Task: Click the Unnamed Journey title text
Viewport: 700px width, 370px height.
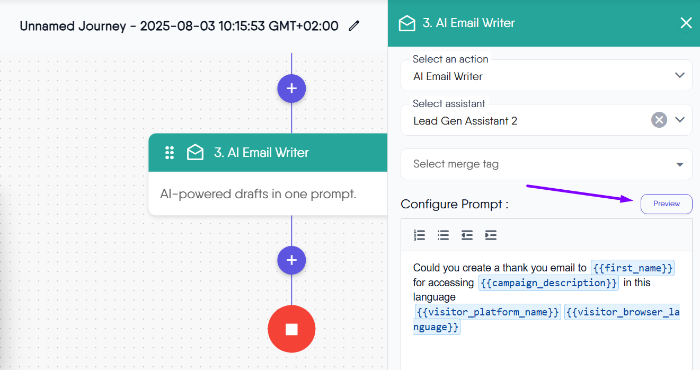Action: [x=179, y=26]
